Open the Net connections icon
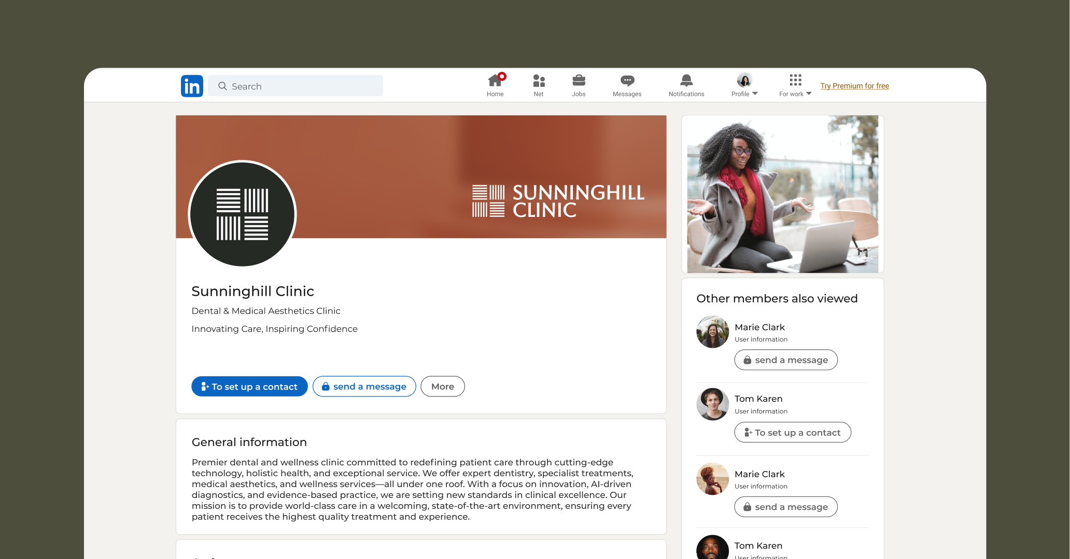The width and height of the screenshot is (1070, 559). click(x=539, y=81)
